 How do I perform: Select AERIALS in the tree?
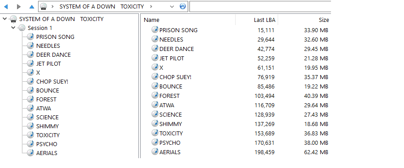click(47, 153)
